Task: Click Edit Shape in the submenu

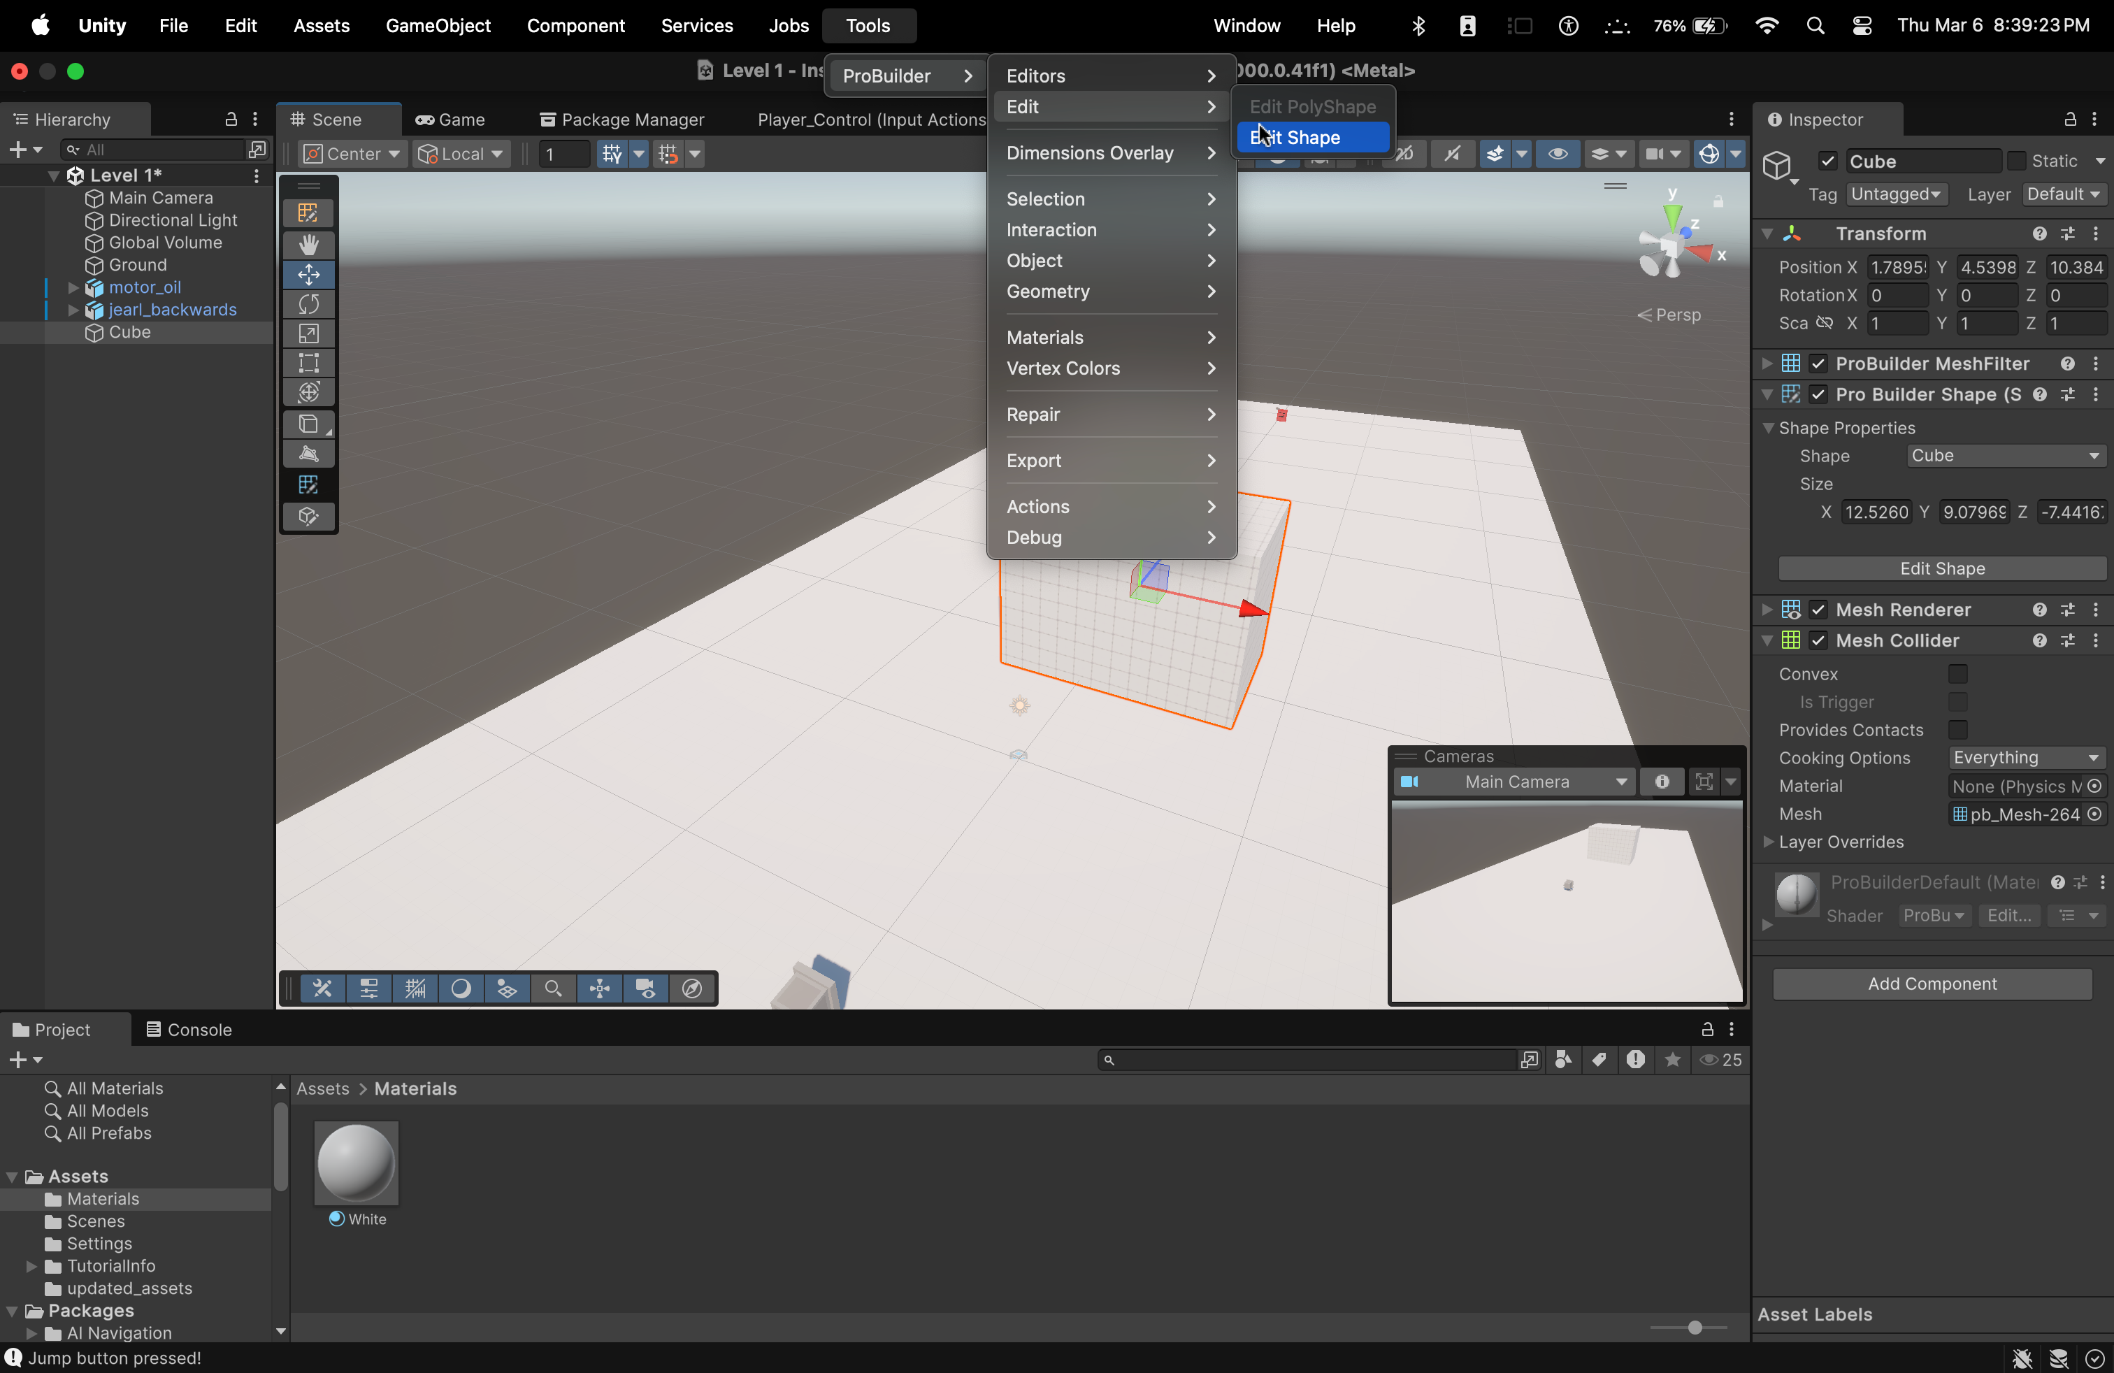Action: (1313, 138)
